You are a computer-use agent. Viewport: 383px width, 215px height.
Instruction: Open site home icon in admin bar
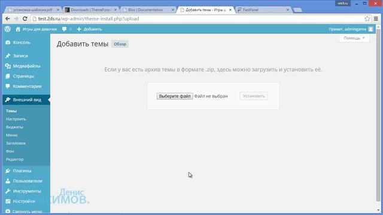(x=18, y=29)
